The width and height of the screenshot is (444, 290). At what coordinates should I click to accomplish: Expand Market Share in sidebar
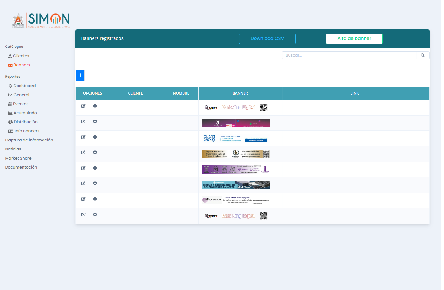(x=18, y=158)
